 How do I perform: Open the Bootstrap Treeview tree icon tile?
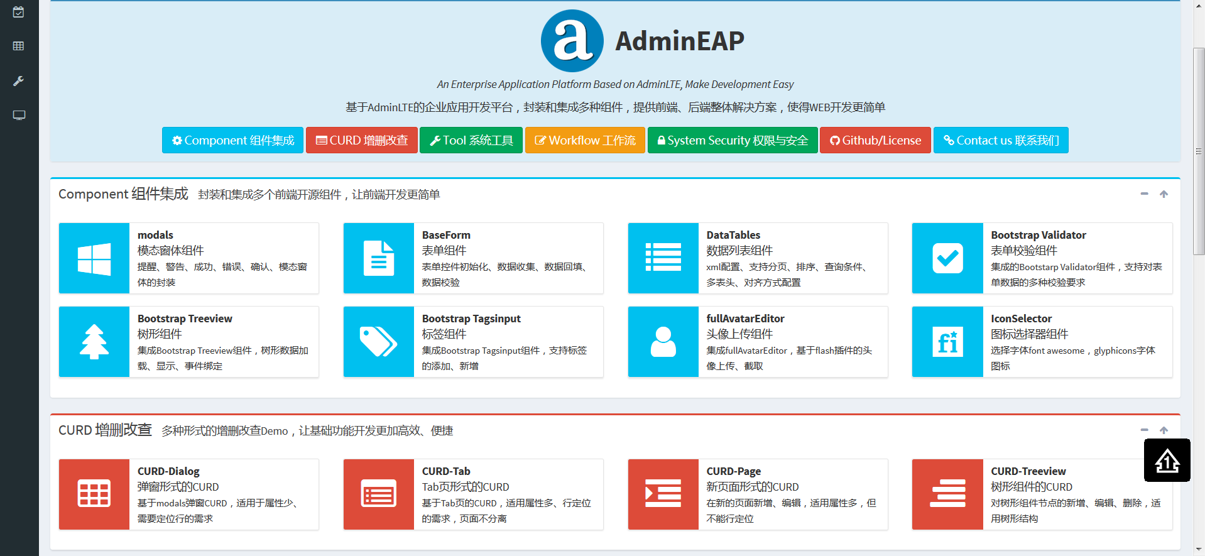pyautogui.click(x=94, y=342)
